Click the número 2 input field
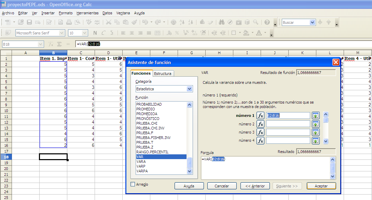Image resolution: width=372 pixels, height=200 pixels. coord(288,124)
